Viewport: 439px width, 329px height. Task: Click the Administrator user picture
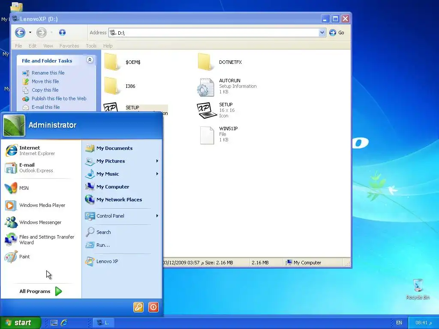click(14, 126)
